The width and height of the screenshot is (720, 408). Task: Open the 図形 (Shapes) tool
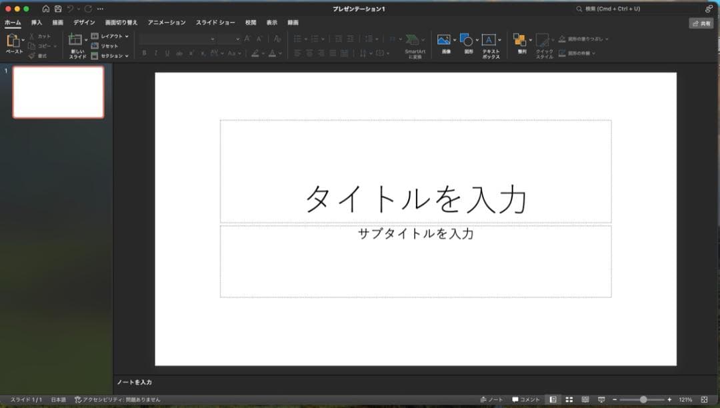[465, 39]
